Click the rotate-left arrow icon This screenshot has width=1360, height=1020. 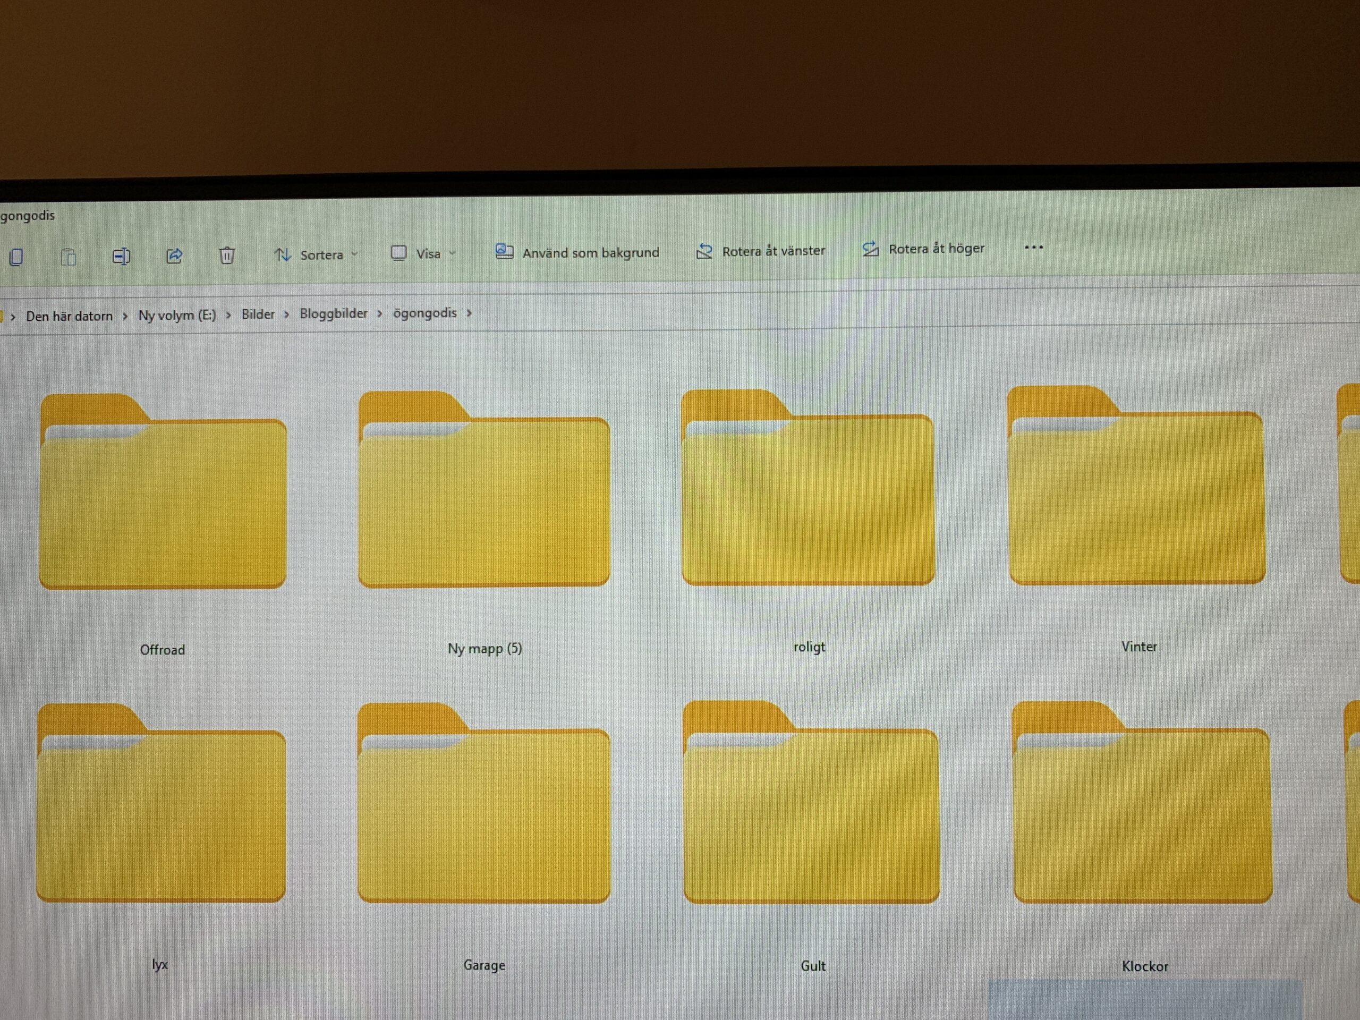[704, 251]
